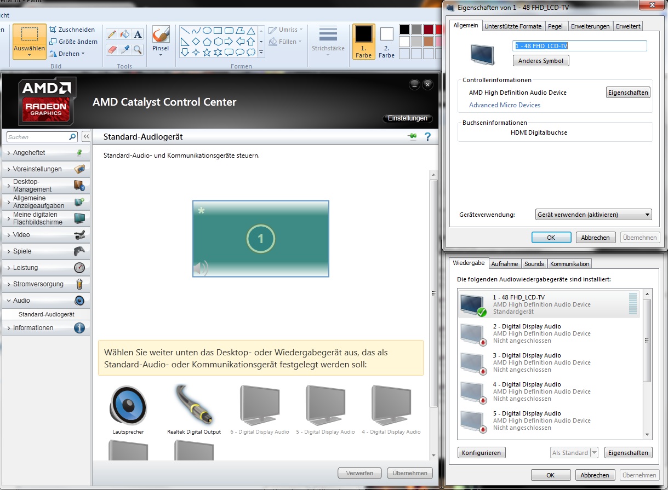Viewport: 668px width, 490px height.
Task: Select display 1 thumbnail in Catalyst
Action: point(261,239)
